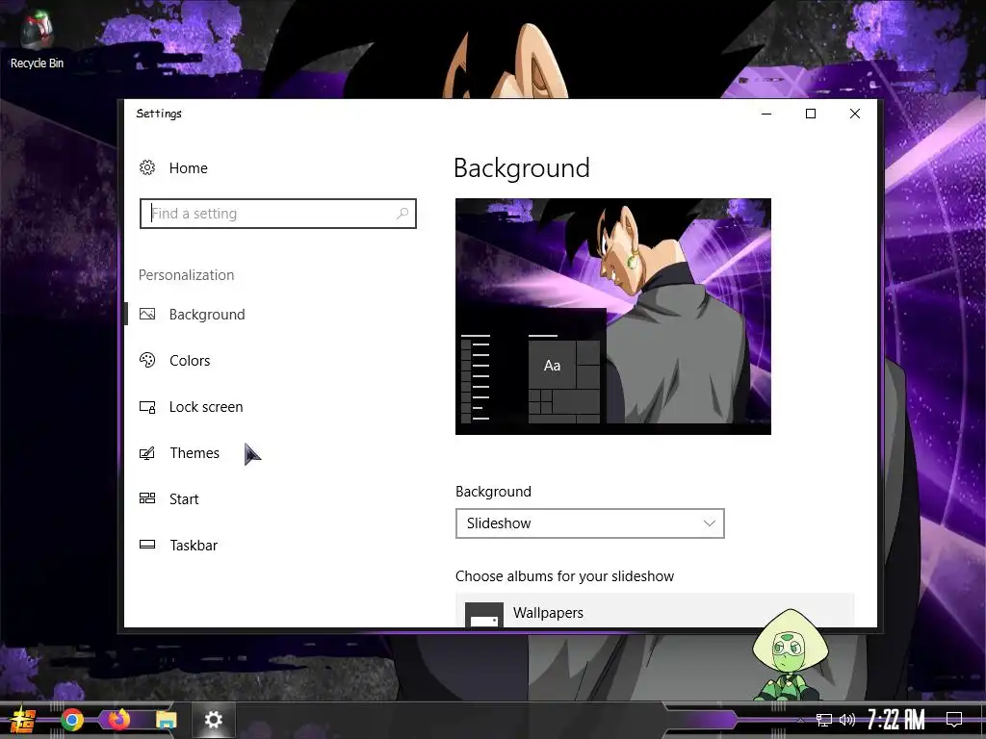
Task: Open Start personalization settings
Action: 184,499
